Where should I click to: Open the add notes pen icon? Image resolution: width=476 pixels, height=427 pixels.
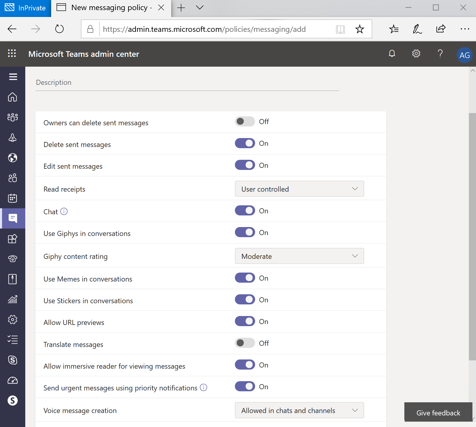(x=417, y=29)
